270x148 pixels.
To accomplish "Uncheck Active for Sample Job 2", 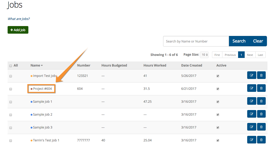I will pyautogui.click(x=218, y=115).
